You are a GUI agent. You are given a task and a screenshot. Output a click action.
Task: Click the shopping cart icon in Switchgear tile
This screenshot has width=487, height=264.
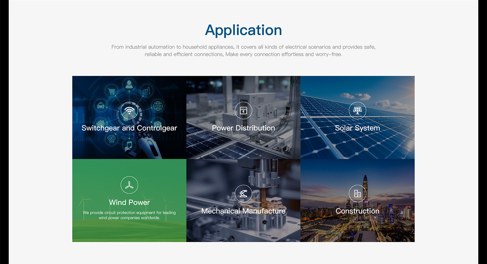[x=112, y=91]
